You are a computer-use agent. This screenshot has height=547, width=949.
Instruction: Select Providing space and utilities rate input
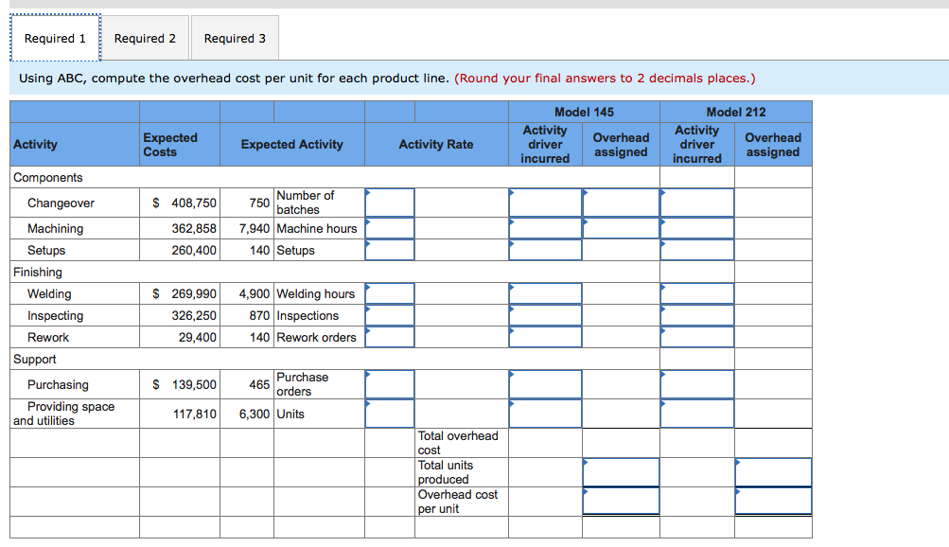(x=390, y=414)
